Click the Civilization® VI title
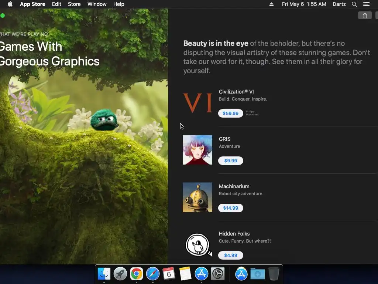Screen dimensions: 378x284 [x=236, y=92]
